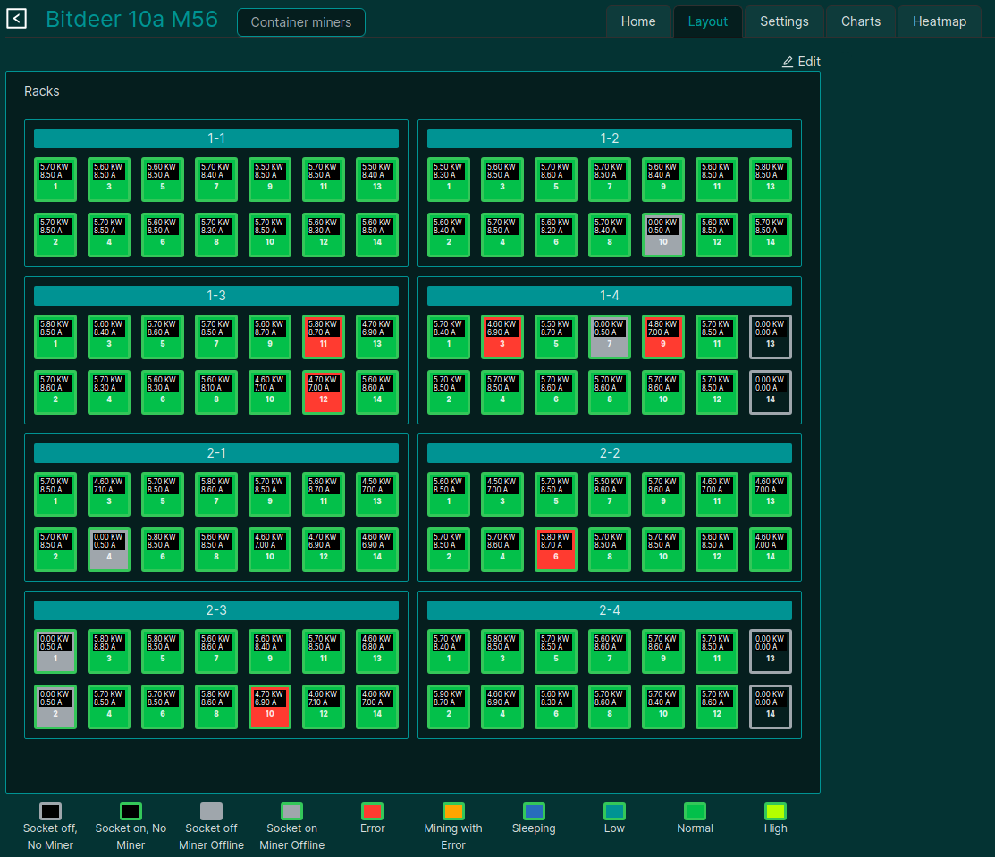Click the Bitdeer 10a M56 title
The width and height of the screenshot is (995, 857).
click(x=132, y=19)
